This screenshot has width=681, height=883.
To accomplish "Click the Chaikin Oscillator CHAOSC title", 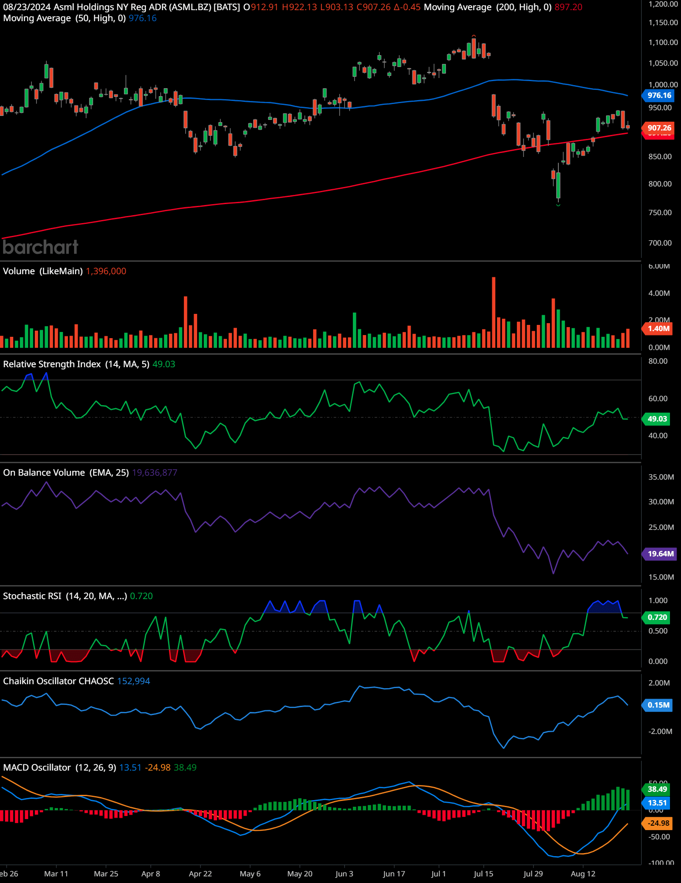I will click(x=58, y=681).
